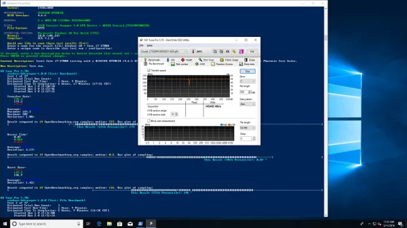Image resolution: width=407 pixels, height=228 pixels.
Task: Switch to the Benchmark tab
Action: click(x=152, y=60)
